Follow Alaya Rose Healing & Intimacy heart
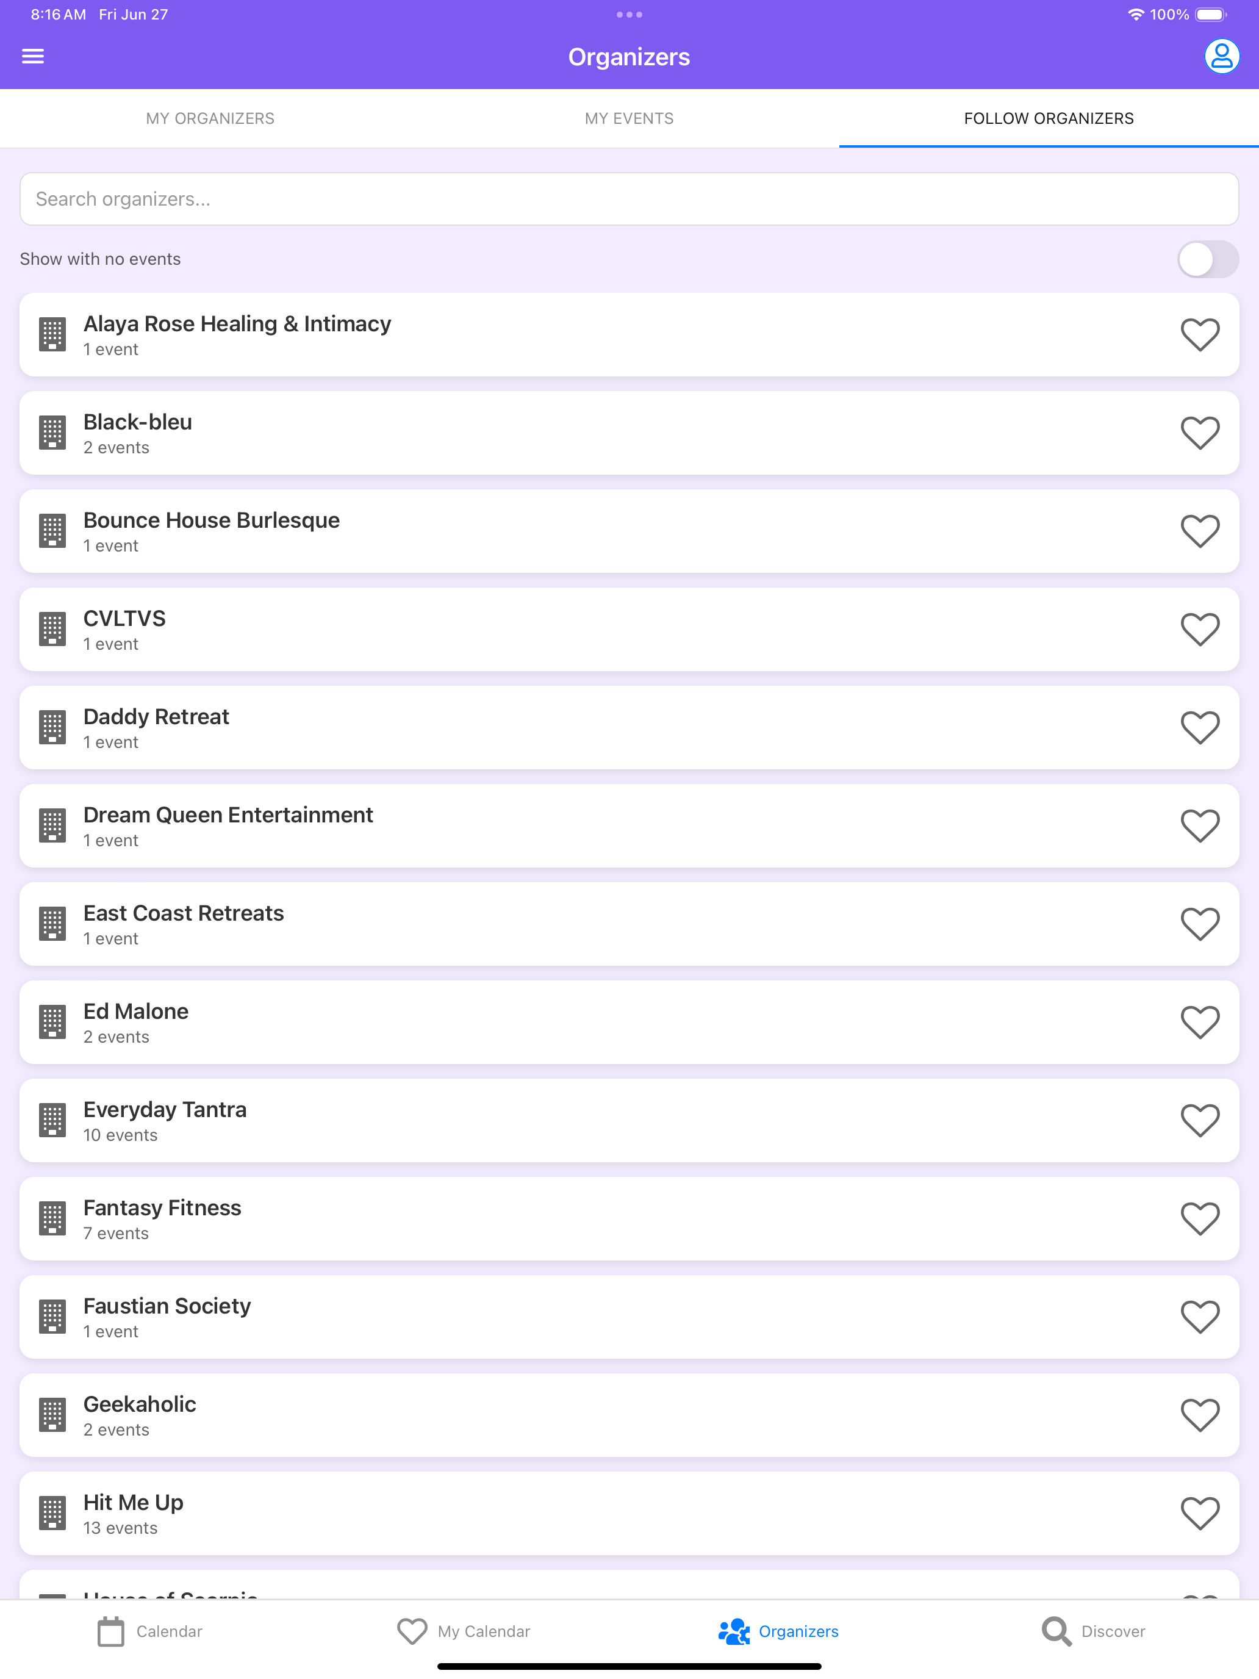 1200,335
